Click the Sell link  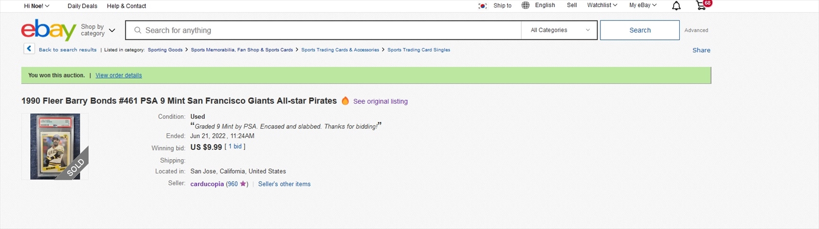[x=572, y=5]
